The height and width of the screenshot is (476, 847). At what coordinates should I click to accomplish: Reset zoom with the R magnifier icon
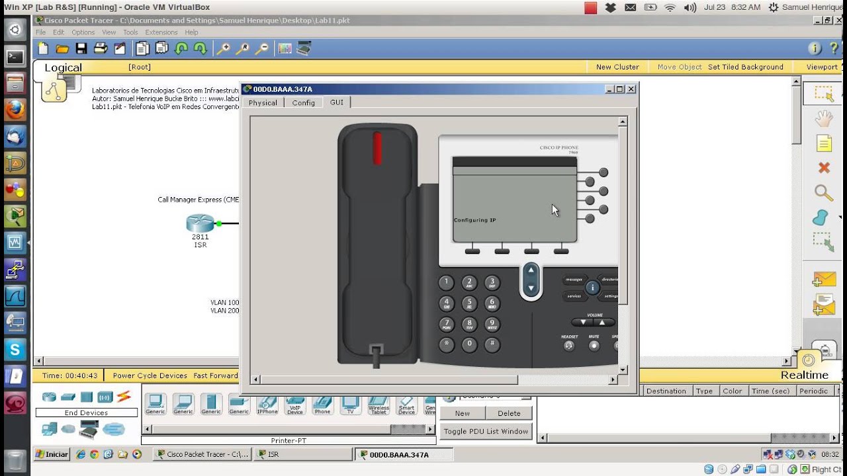pos(243,48)
